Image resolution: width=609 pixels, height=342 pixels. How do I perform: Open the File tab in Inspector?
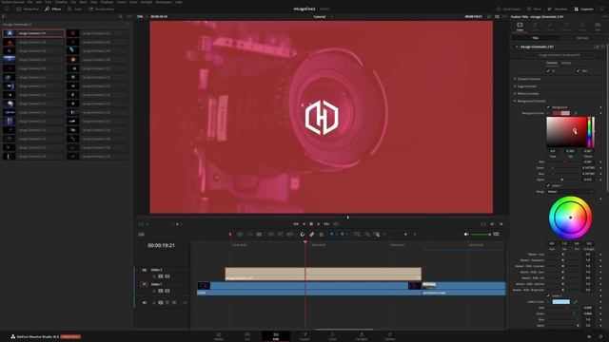(x=598, y=27)
